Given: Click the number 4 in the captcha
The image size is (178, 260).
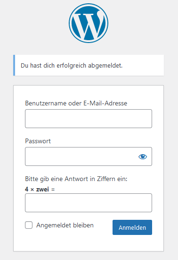Looking at the screenshot, I should [26, 189].
